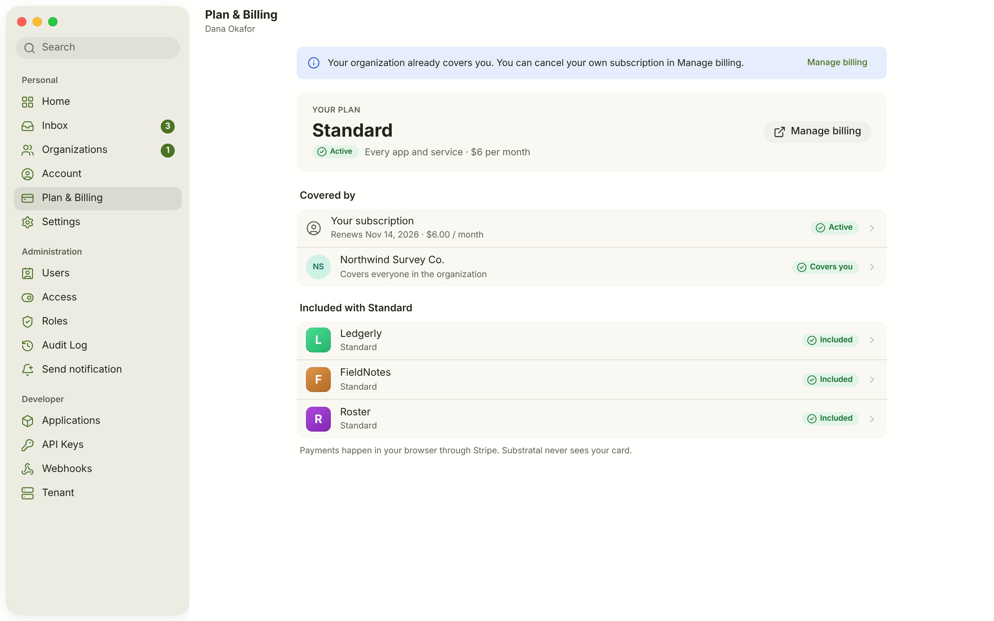Click the FieldNotes app icon
The height and width of the screenshot is (621, 994).
pyautogui.click(x=318, y=380)
